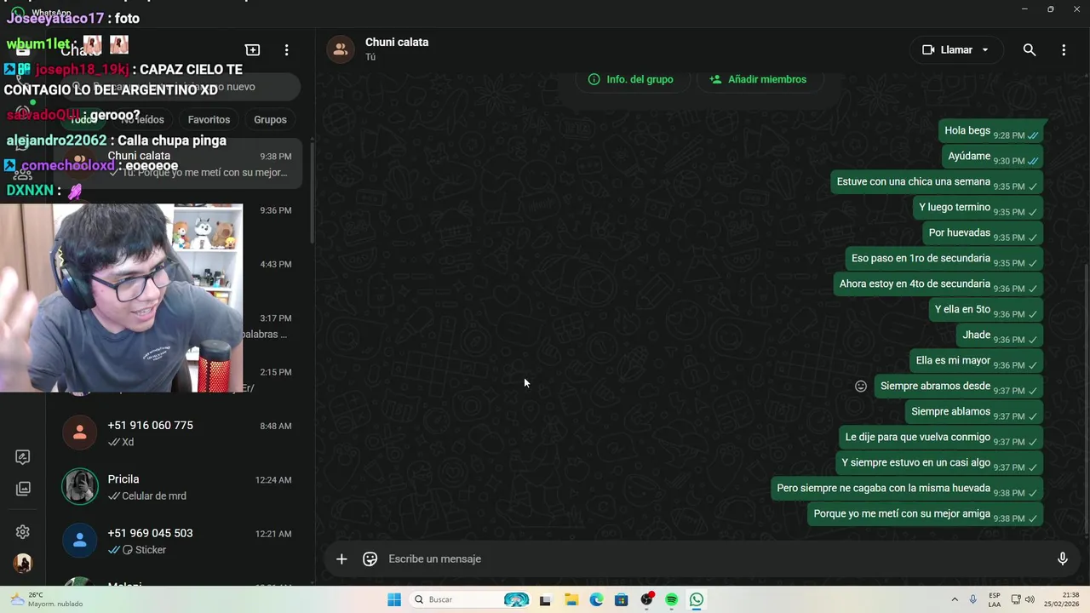Click the orange avatar of +51 916 060 775
The width and height of the screenshot is (1090, 613).
80,433
